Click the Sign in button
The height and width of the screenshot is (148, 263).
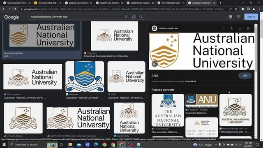251,17
